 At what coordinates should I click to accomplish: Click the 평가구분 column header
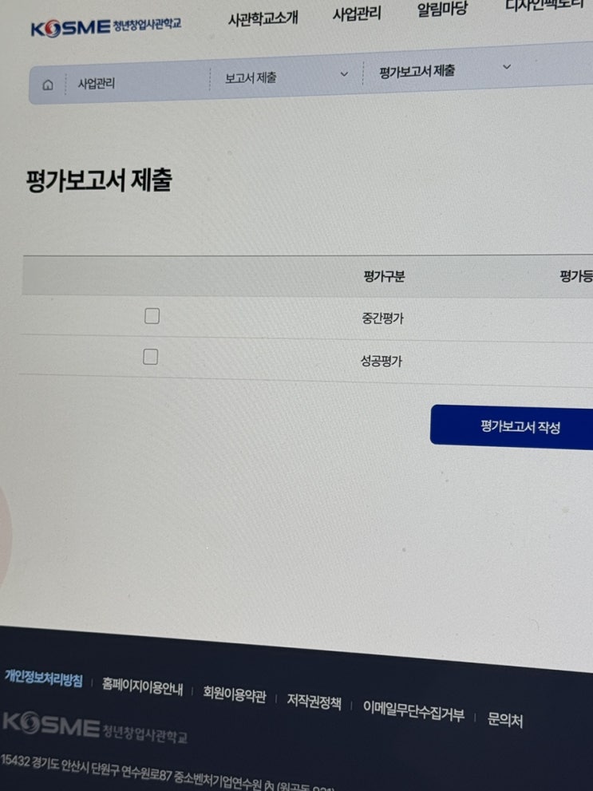(x=384, y=276)
